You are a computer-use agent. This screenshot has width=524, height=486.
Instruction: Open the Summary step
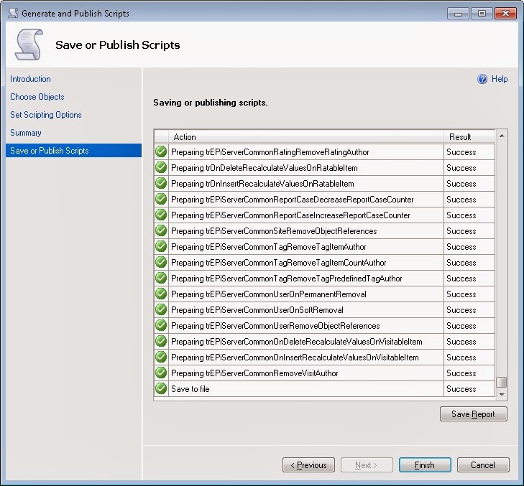[26, 133]
